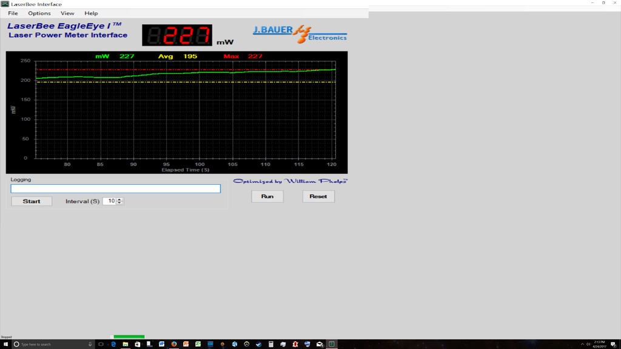621x349 pixels.
Task: Open the View menu
Action: tap(67, 13)
